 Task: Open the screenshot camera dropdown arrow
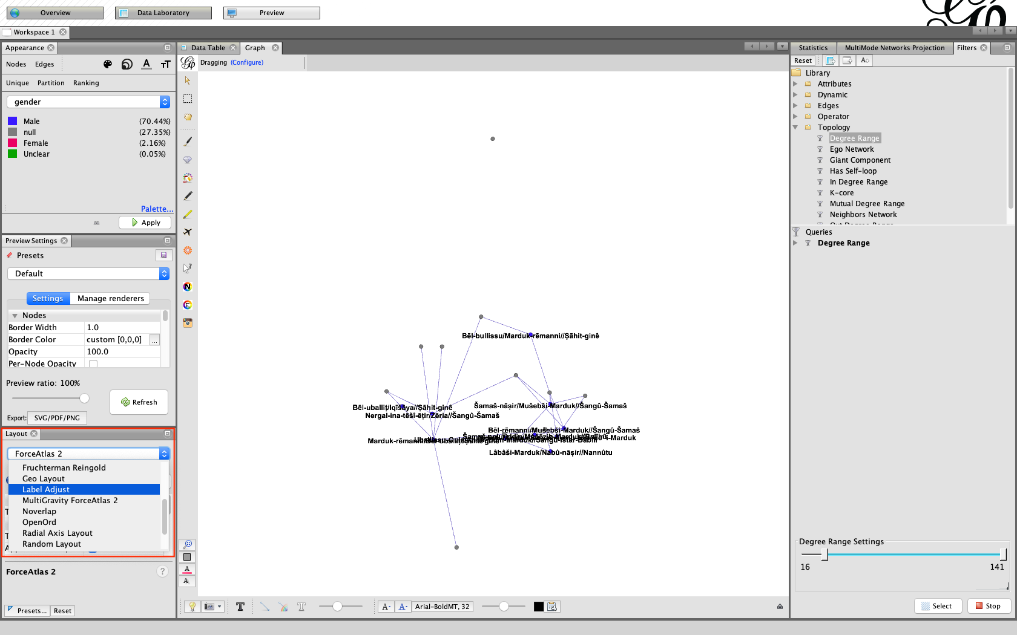[x=220, y=607]
